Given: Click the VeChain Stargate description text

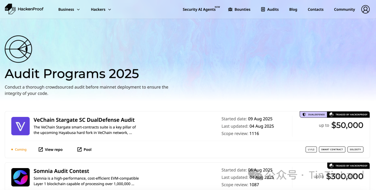Looking at the screenshot, I should click(85, 130).
